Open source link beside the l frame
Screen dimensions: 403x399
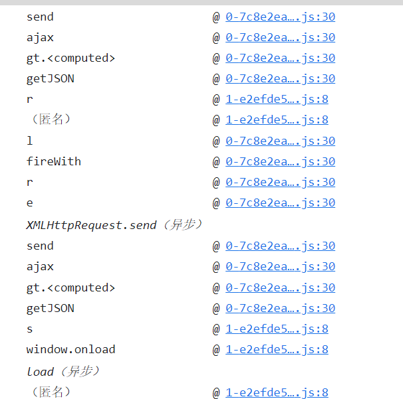pos(280,141)
